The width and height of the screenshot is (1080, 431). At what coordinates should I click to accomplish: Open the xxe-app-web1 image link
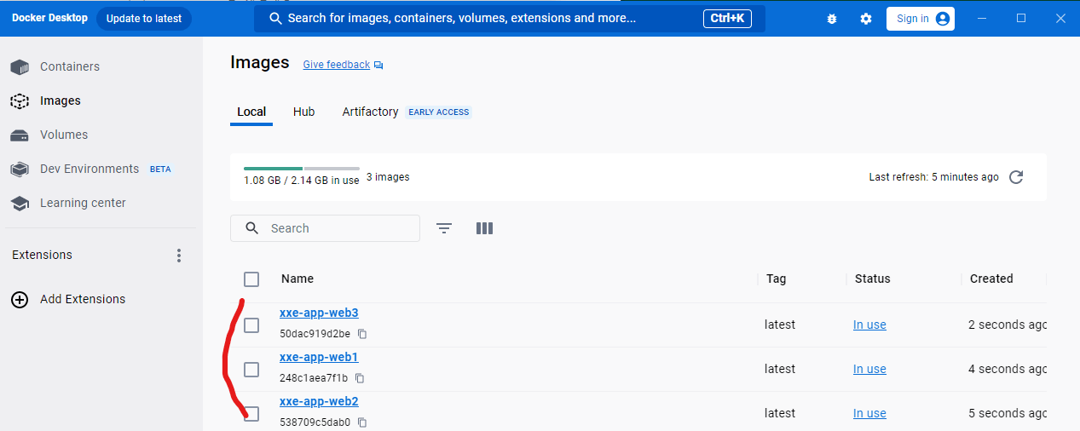click(319, 357)
